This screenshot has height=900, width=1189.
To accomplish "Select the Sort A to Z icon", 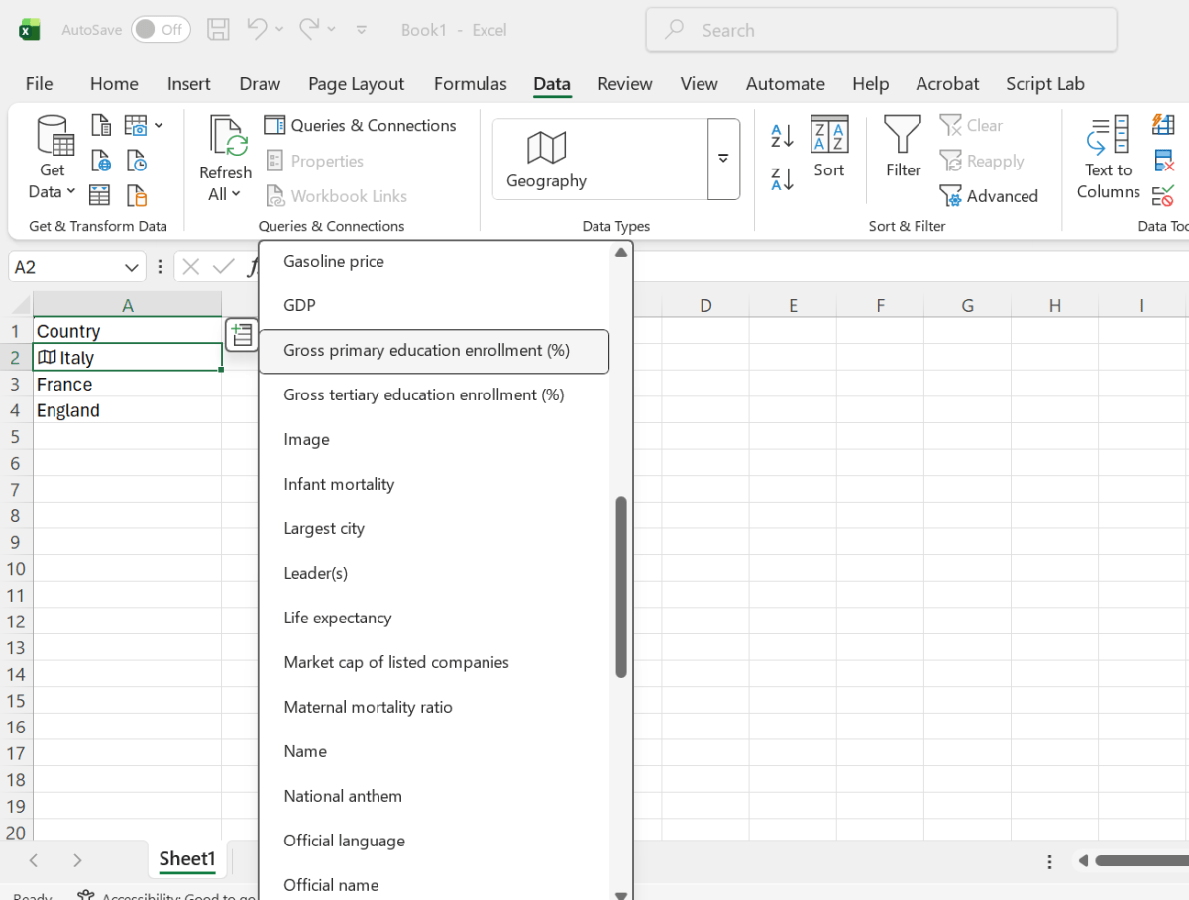I will pos(780,135).
